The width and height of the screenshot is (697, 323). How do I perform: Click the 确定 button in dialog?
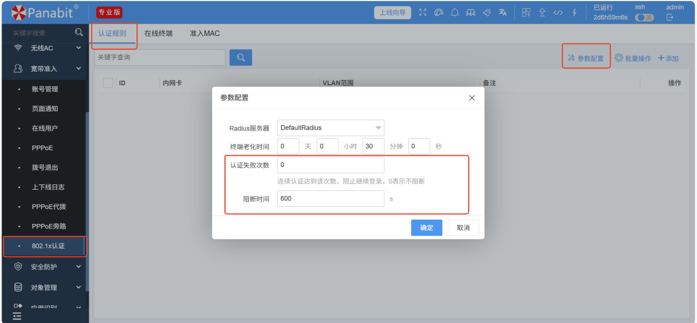(426, 228)
